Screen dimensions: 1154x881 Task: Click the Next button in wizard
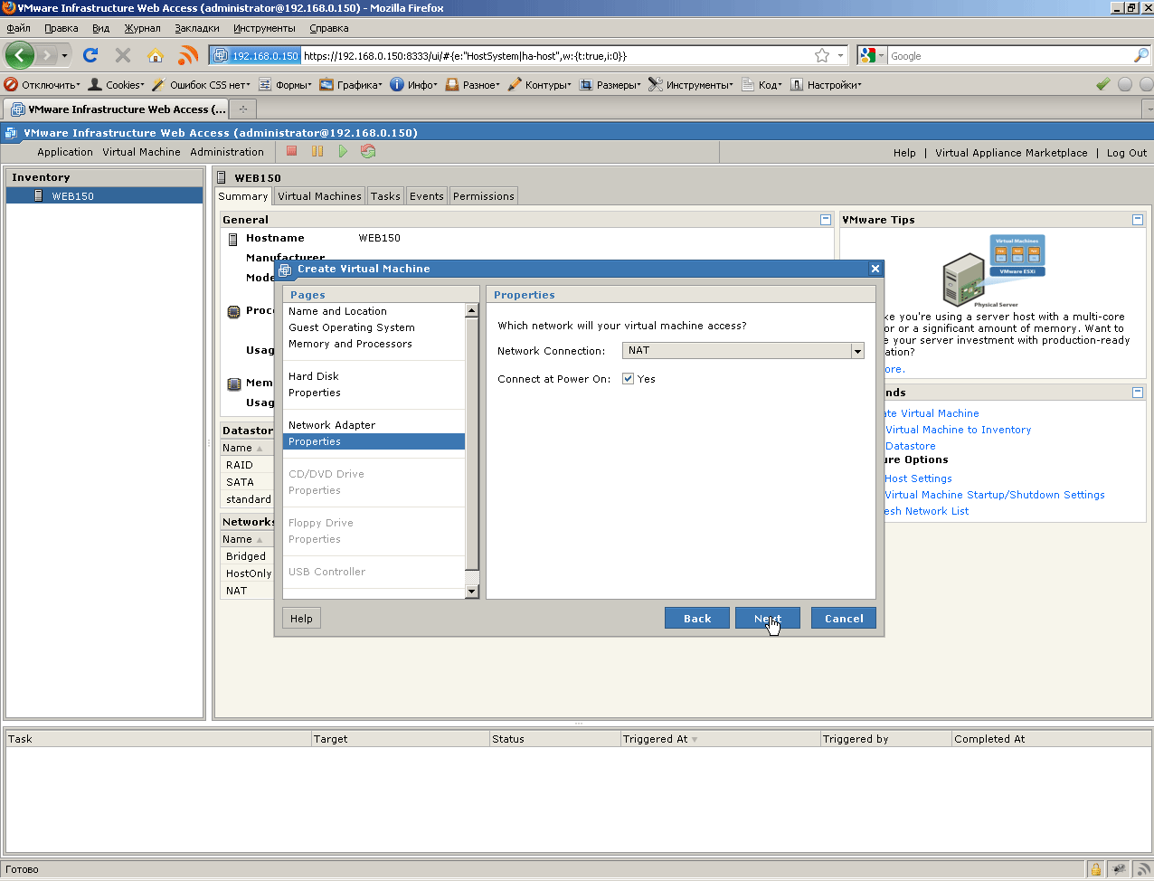[x=768, y=619]
